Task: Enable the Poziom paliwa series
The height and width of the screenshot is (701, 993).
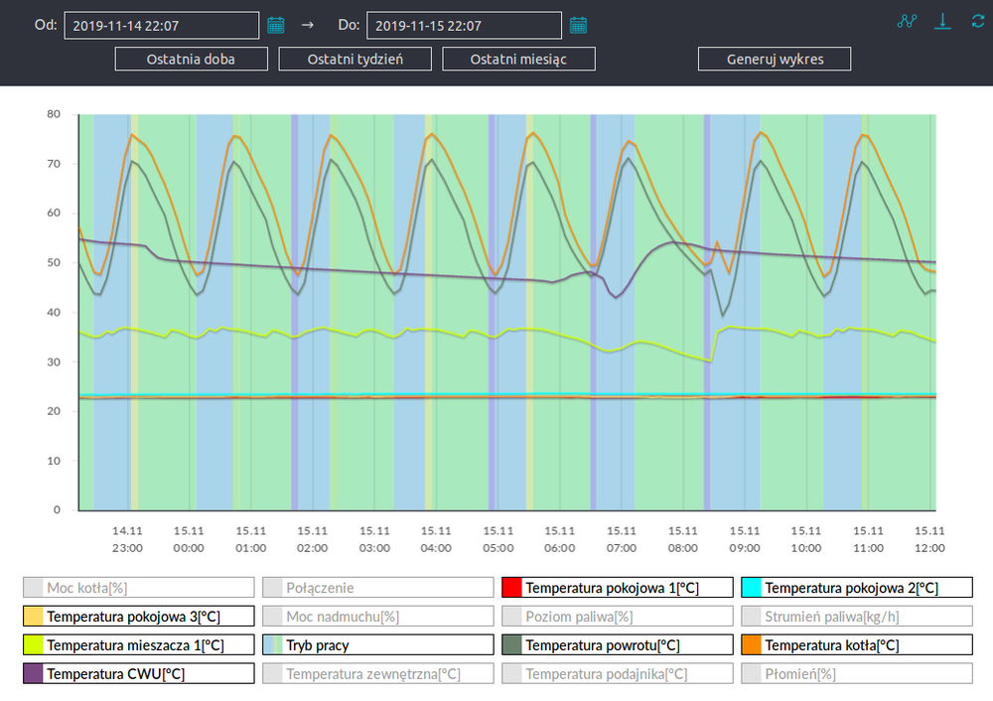Action: [x=617, y=617]
